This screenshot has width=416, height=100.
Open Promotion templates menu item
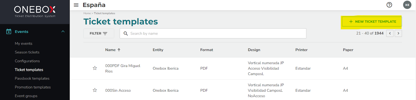coord(33,87)
